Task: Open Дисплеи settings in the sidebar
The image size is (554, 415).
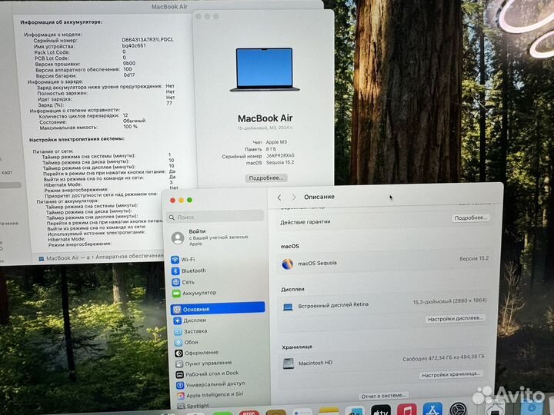Action: 190,320
